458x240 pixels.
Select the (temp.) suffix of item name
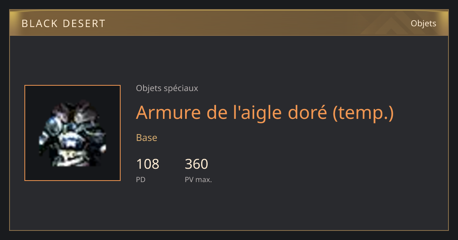363,113
